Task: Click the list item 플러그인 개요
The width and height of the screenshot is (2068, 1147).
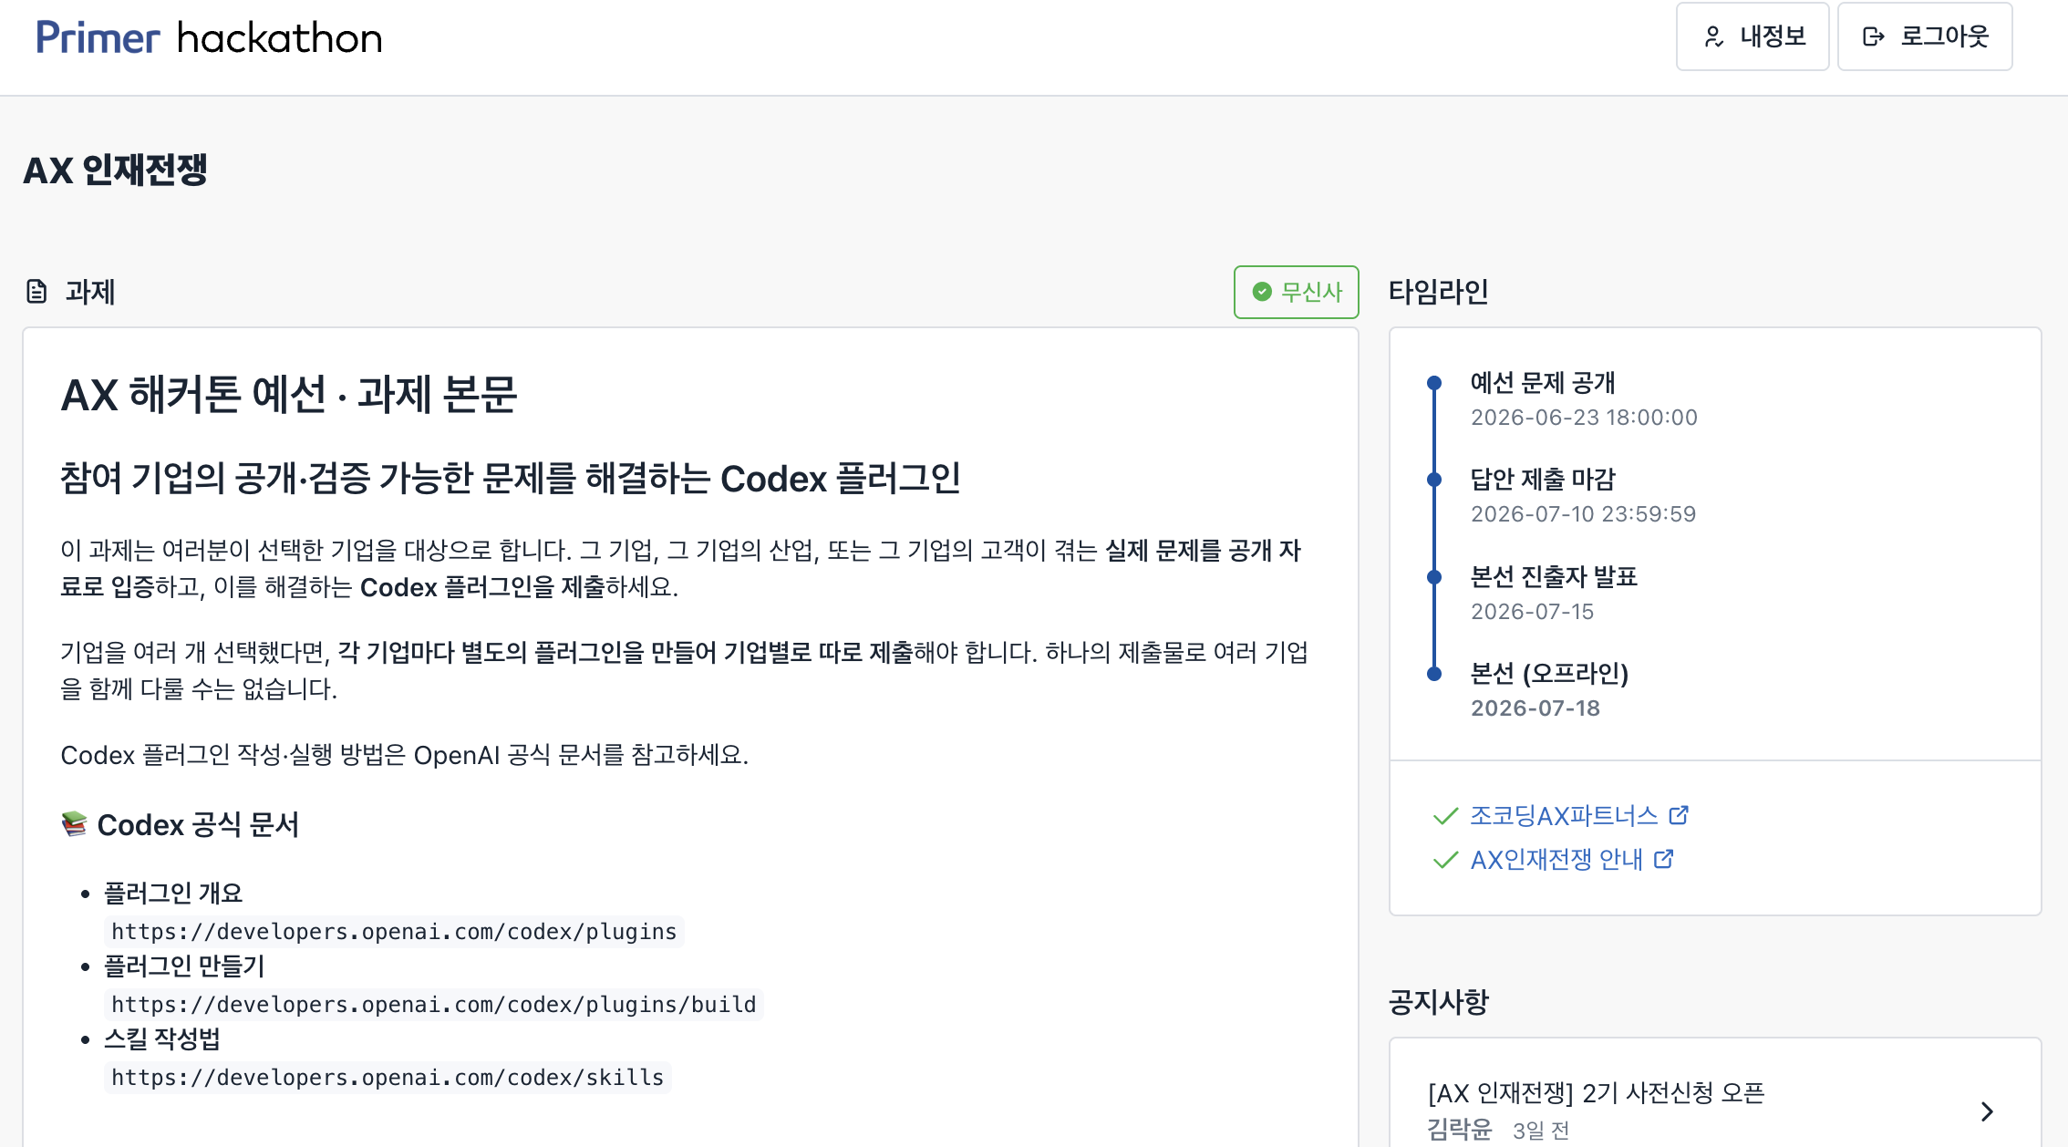Action: [x=173, y=893]
